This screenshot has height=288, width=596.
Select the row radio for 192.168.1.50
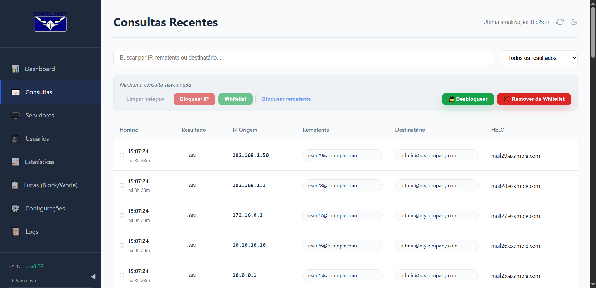click(x=122, y=155)
